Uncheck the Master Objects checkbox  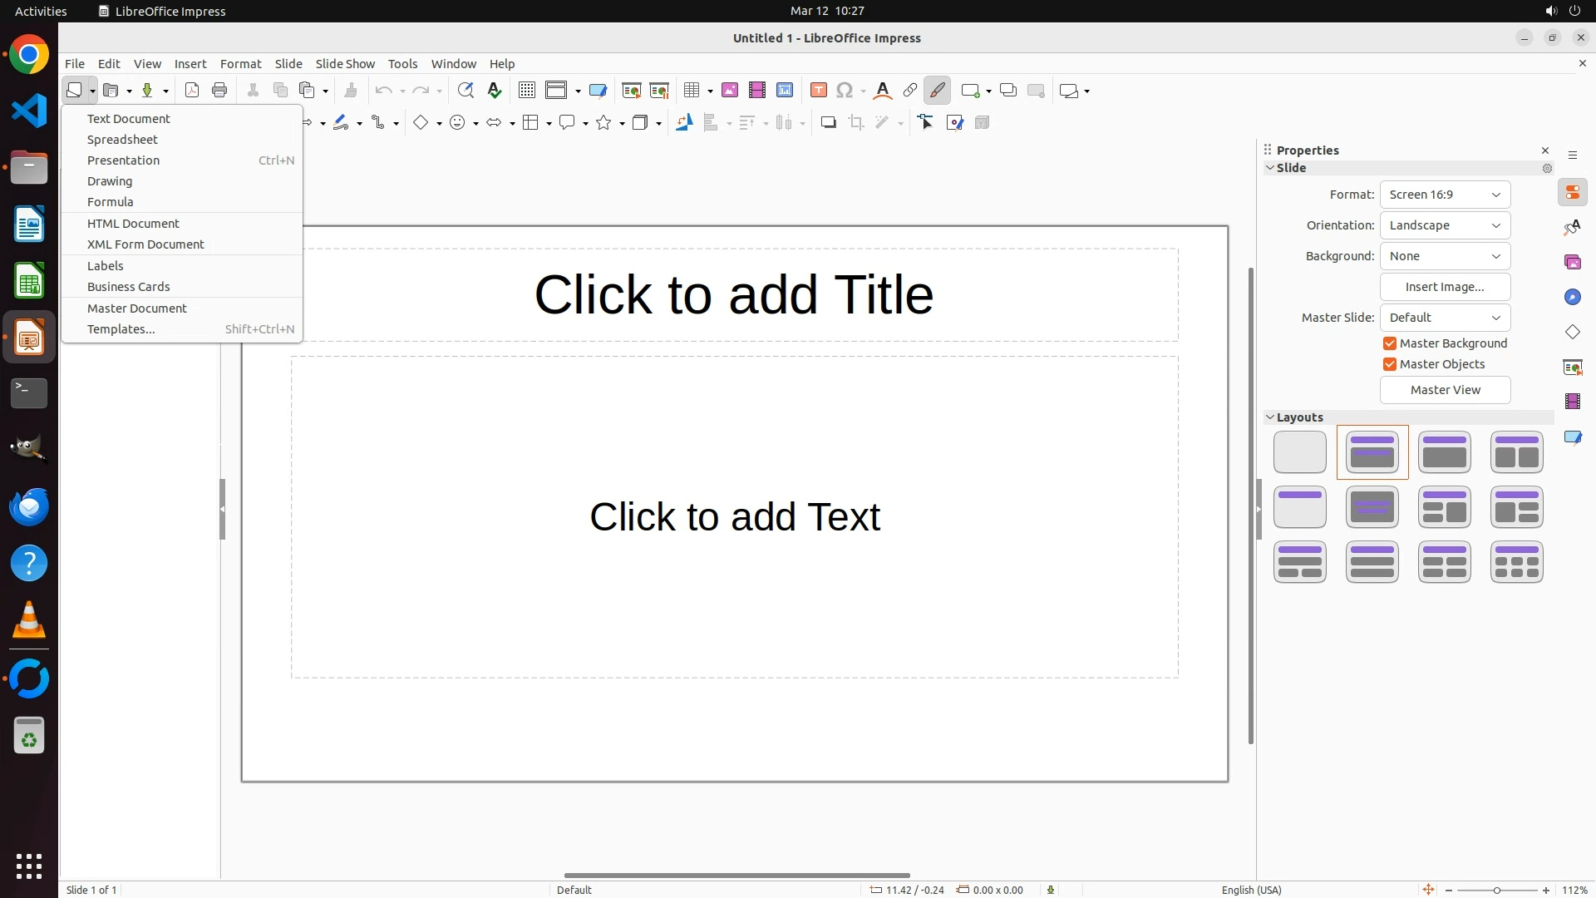(1390, 364)
